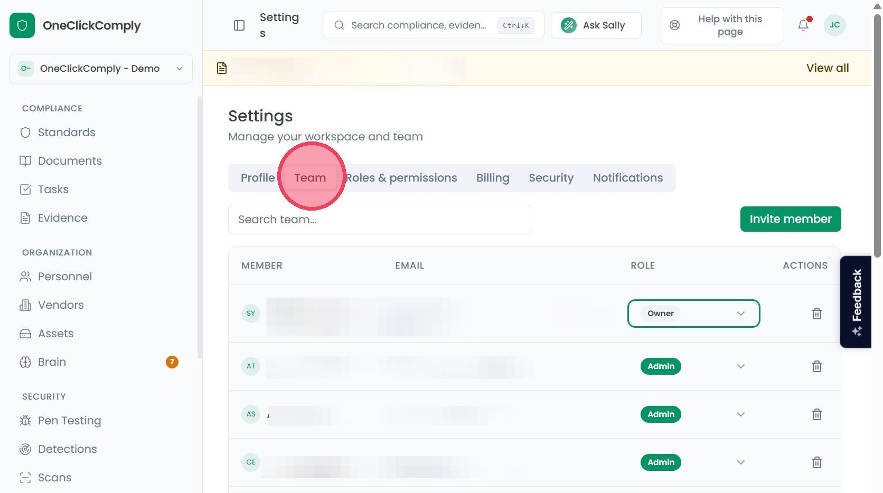
Task: Open Pen Testing in the sidebar
Action: [x=70, y=421]
